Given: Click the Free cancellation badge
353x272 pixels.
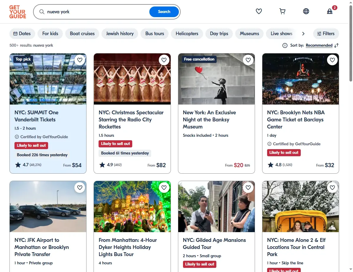Looking at the screenshot, I should (199, 59).
